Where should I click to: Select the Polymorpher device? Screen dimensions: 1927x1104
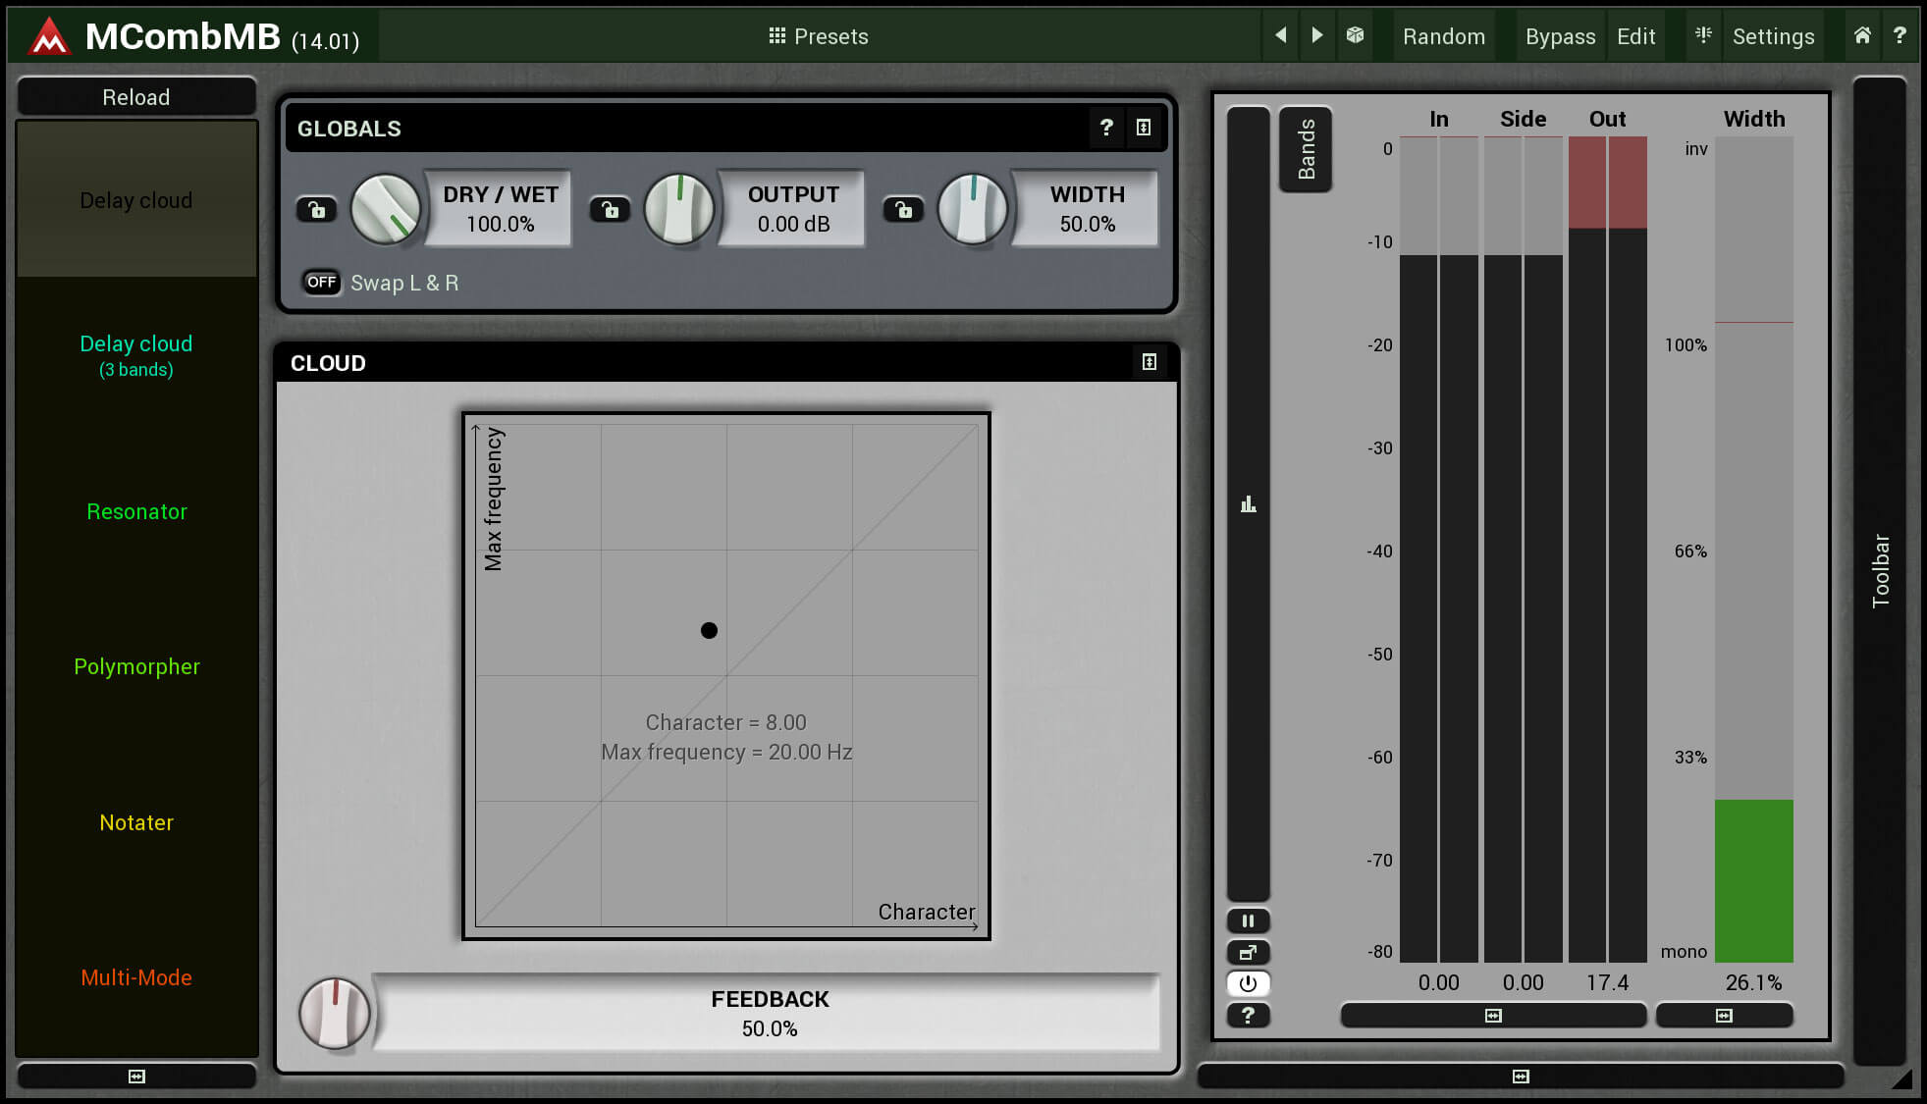[136, 666]
